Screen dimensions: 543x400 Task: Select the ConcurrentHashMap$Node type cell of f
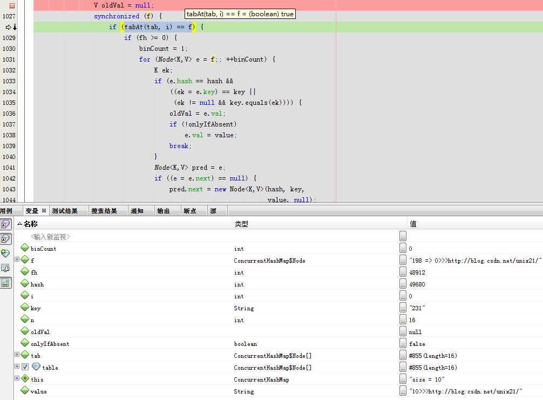269,261
